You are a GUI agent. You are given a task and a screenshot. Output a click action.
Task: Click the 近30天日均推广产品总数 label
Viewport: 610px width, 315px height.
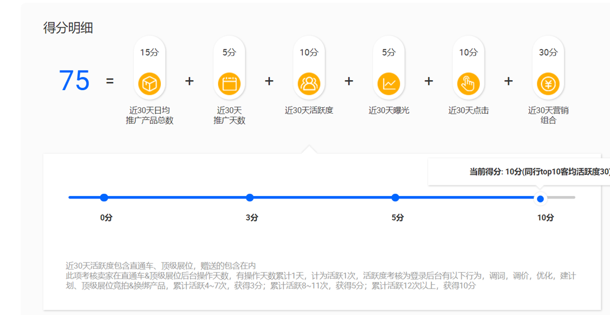[149, 115]
